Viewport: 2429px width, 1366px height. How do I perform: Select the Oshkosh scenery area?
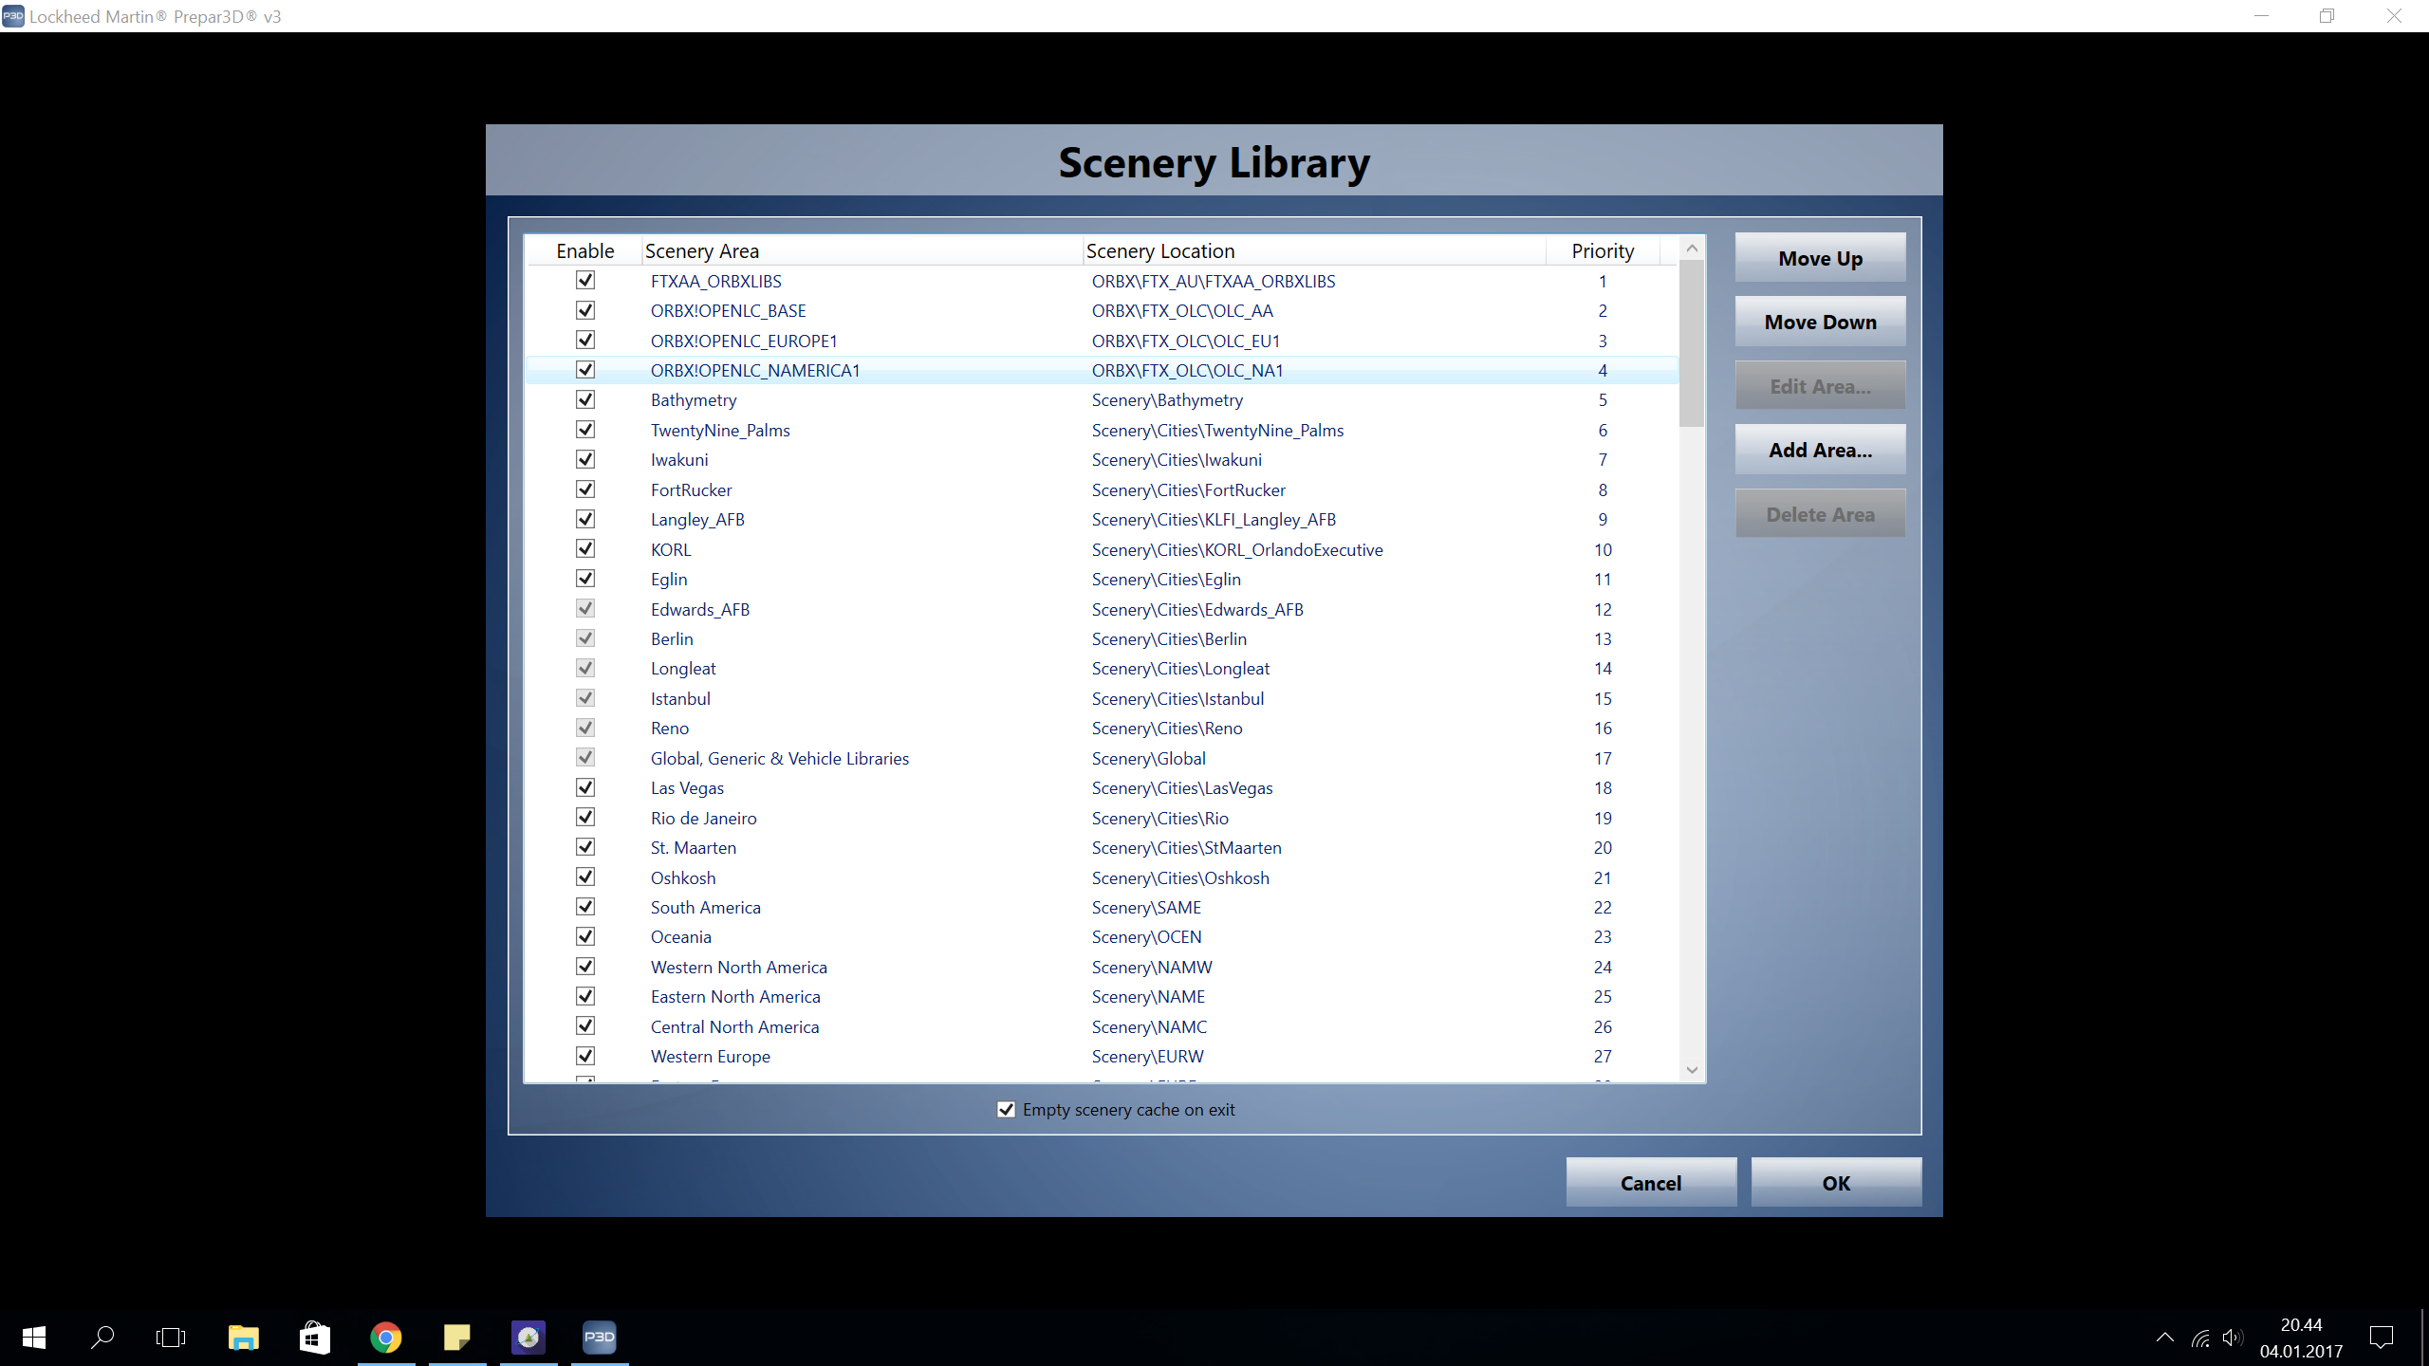click(x=1102, y=877)
